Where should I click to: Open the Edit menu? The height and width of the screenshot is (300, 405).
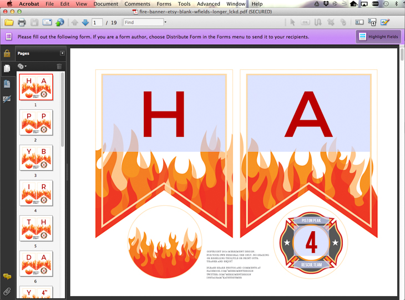pyautogui.click(x=65, y=4)
